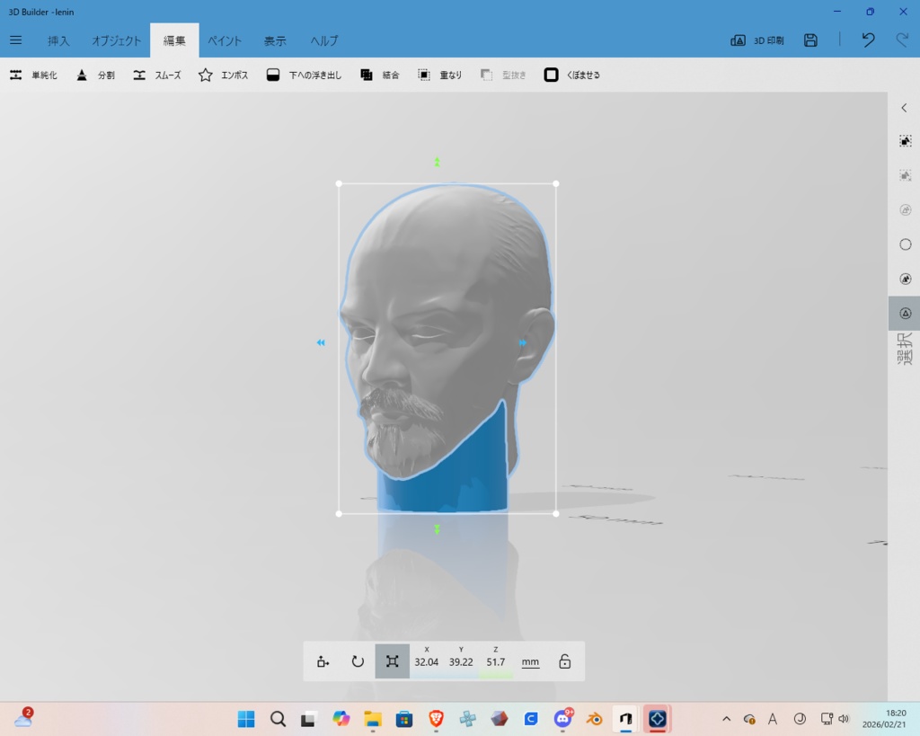Click the green down arrow handle below model
The height and width of the screenshot is (736, 920).
[x=438, y=528]
